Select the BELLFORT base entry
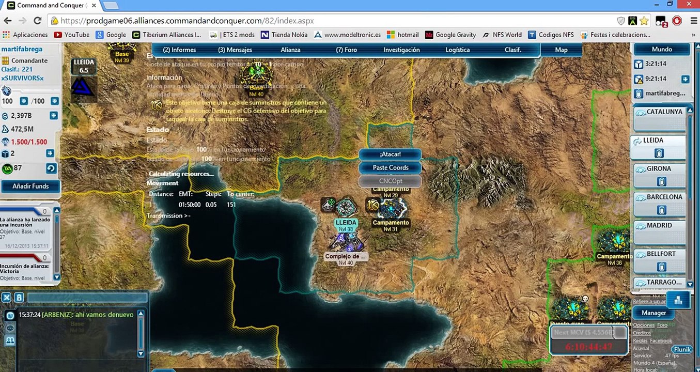 click(x=659, y=260)
